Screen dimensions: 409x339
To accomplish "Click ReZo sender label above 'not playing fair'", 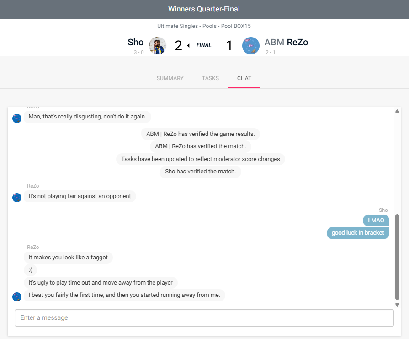I will pyautogui.click(x=33, y=186).
